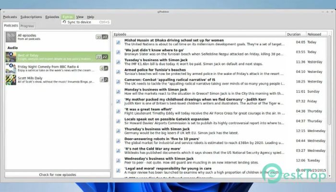
Task: Select Scott Mills Daily podcast cover
Action: click(11, 80)
